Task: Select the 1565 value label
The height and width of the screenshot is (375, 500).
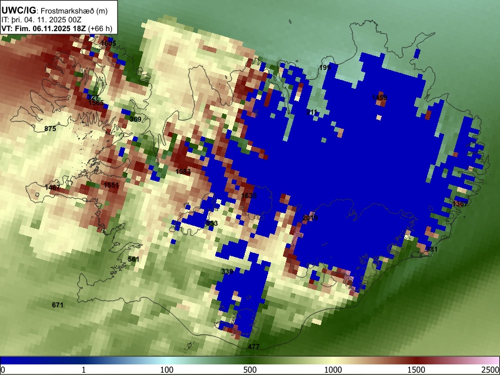Action: [96, 103]
